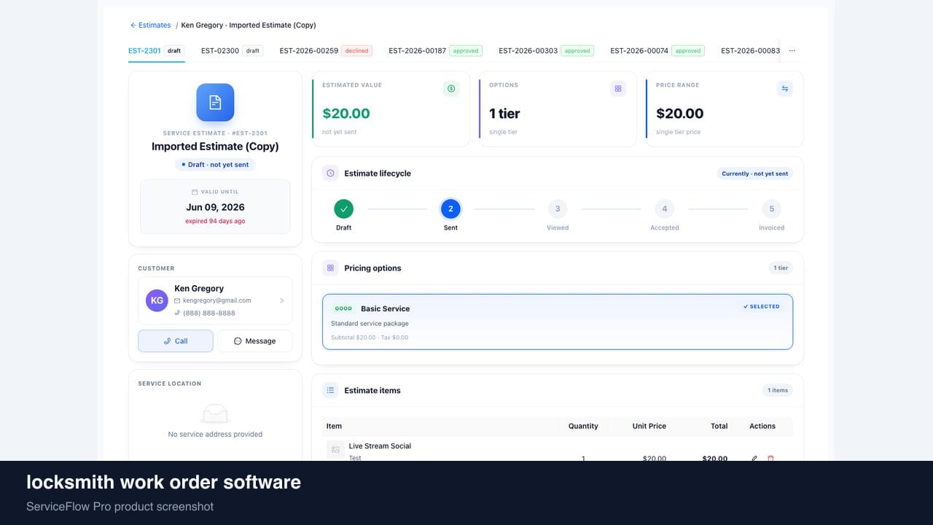The width and height of the screenshot is (933, 525).
Task: Click the 'Jun 09, 2026' valid until date
Action: tap(215, 207)
